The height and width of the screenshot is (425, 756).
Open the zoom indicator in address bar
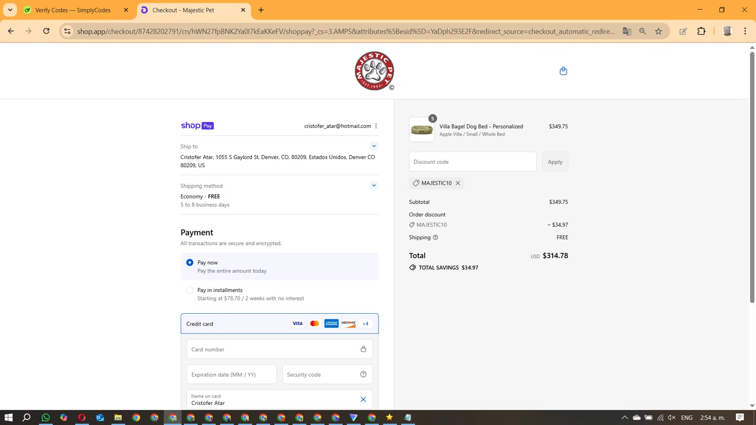coord(643,31)
